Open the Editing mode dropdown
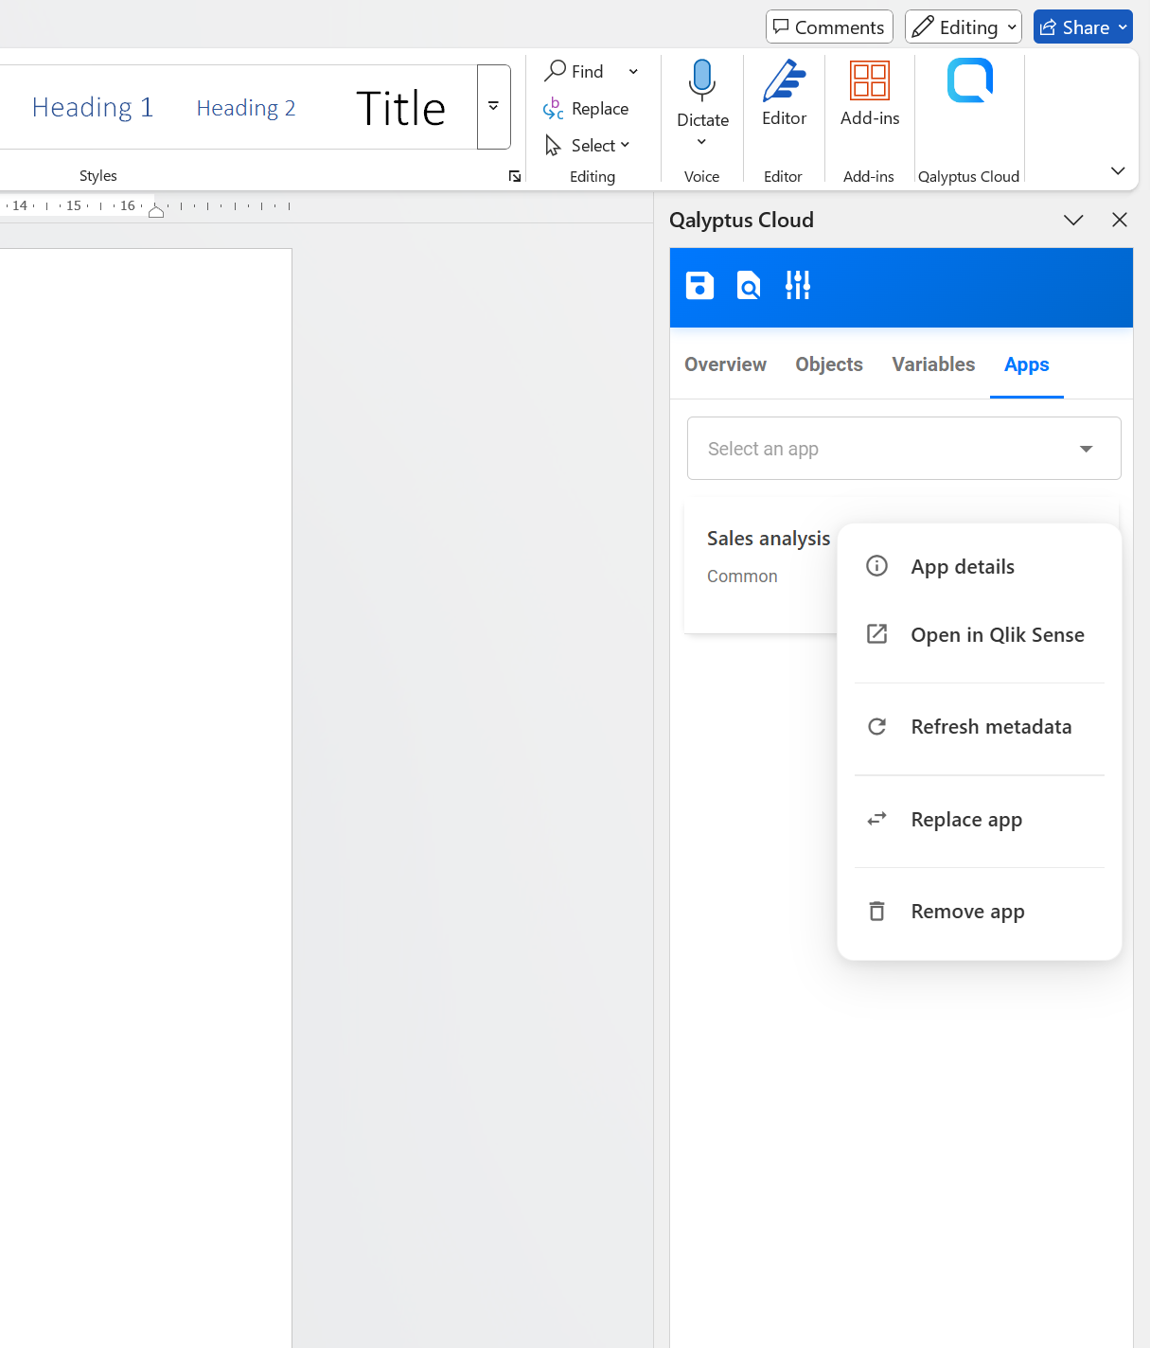 [x=963, y=27]
